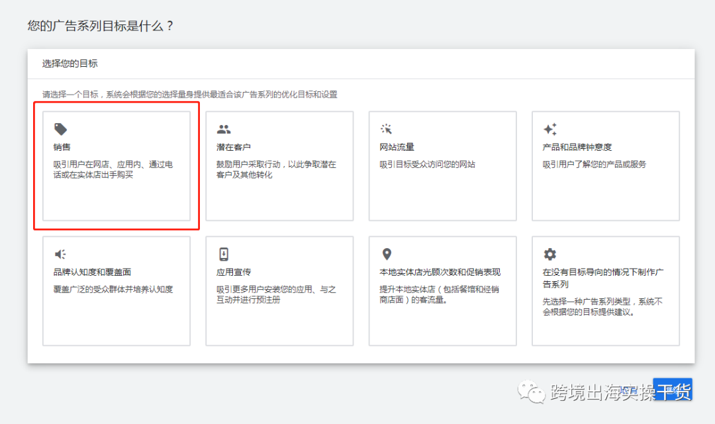This screenshot has width=715, height=424.
Task: Click the traffic icon above 网站流量
Action: pos(386,129)
